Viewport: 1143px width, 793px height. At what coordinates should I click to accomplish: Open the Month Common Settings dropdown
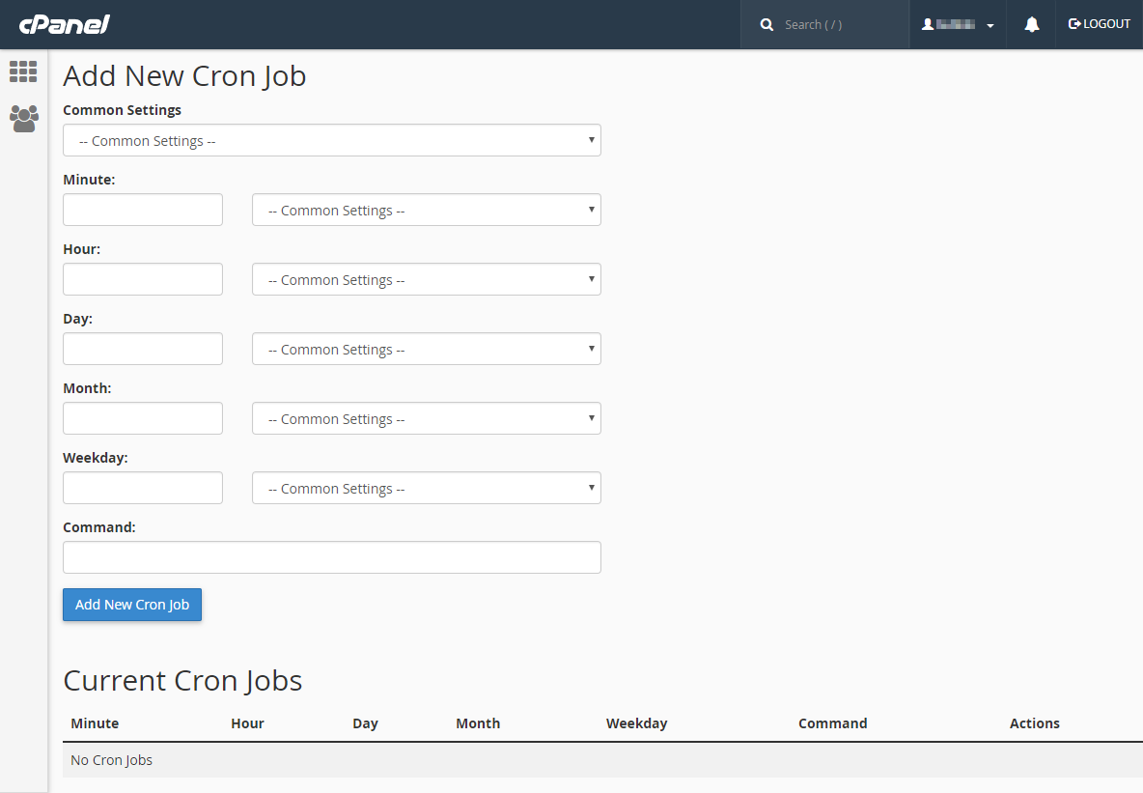[x=427, y=418]
